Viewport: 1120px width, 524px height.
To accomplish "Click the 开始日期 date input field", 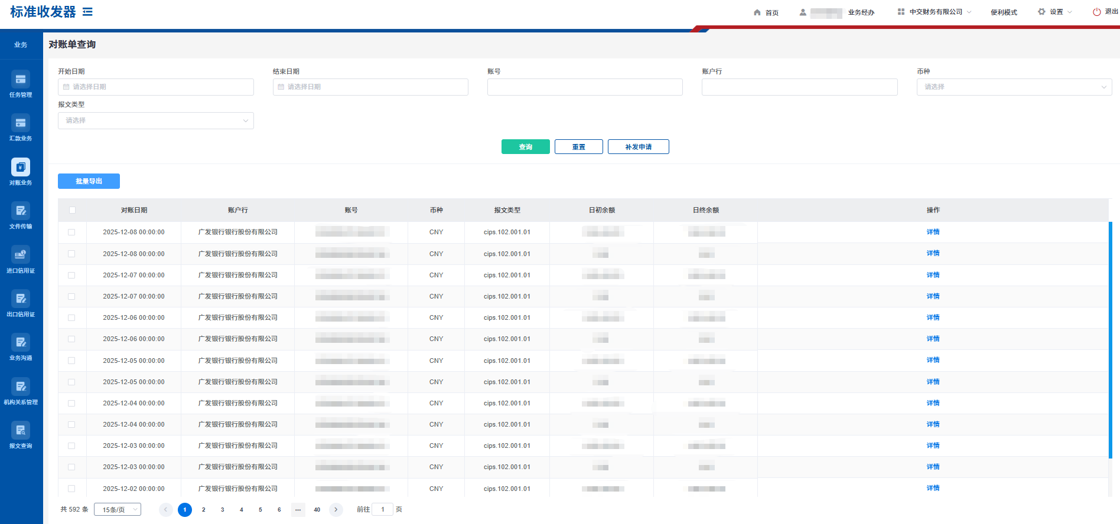I will pyautogui.click(x=156, y=87).
